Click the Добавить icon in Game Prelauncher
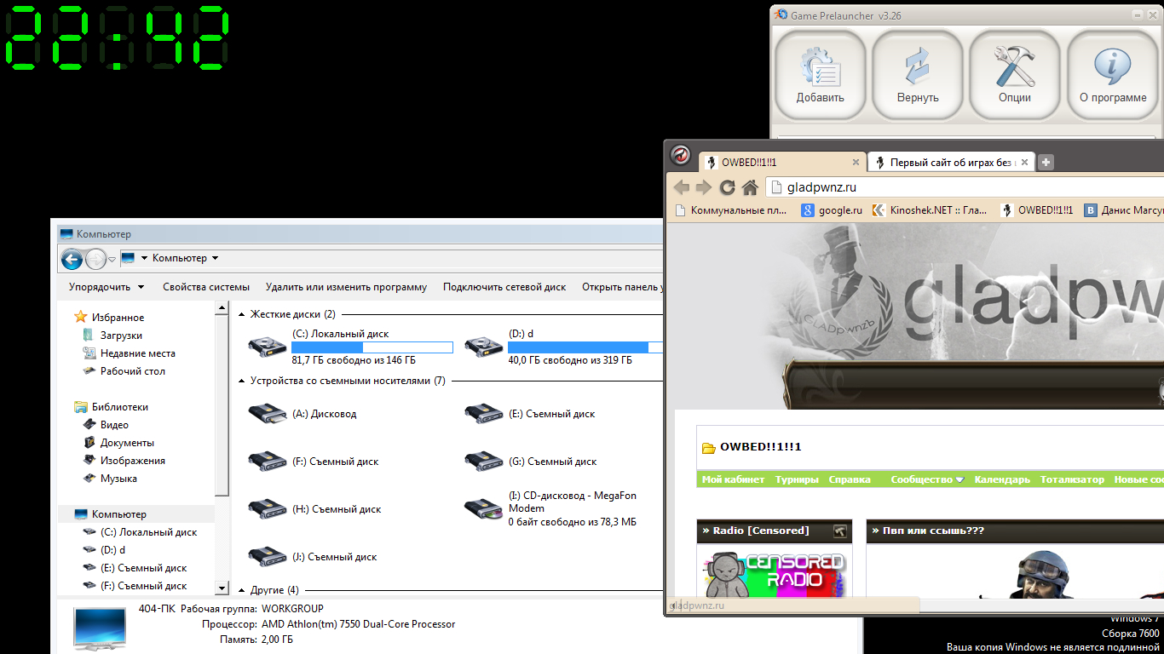The height and width of the screenshot is (654, 1164). [x=820, y=68]
